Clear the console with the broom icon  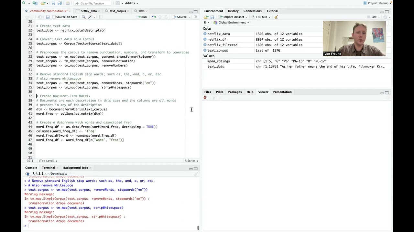click(x=196, y=174)
